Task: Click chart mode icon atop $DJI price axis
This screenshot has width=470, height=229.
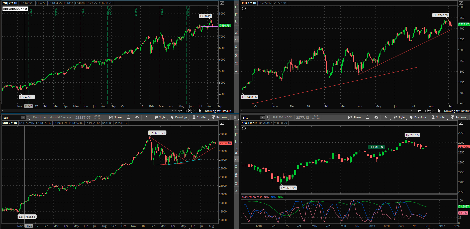Action: tap(222, 123)
